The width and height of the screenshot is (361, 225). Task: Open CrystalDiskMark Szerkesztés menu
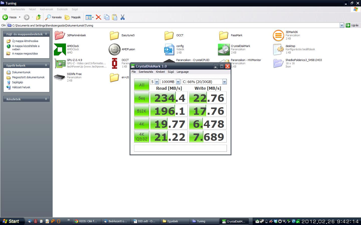[x=146, y=72]
